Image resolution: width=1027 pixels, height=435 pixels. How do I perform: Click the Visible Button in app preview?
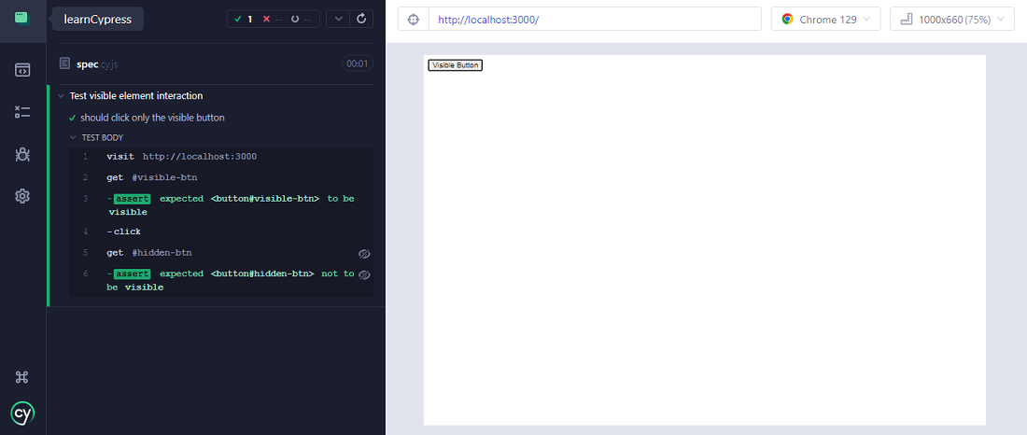456,65
